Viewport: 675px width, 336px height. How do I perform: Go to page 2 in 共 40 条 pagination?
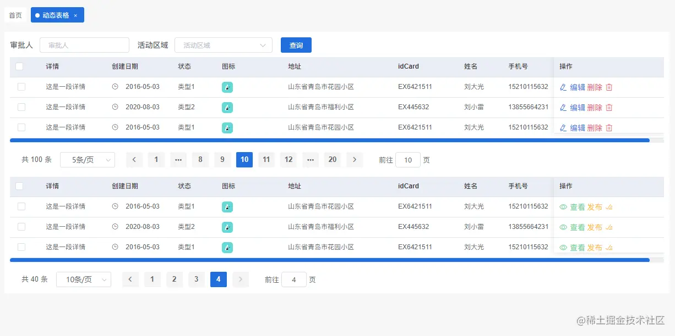[x=175, y=279]
